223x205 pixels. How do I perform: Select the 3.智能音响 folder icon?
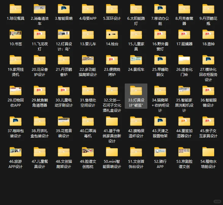click(x=64, y=9)
